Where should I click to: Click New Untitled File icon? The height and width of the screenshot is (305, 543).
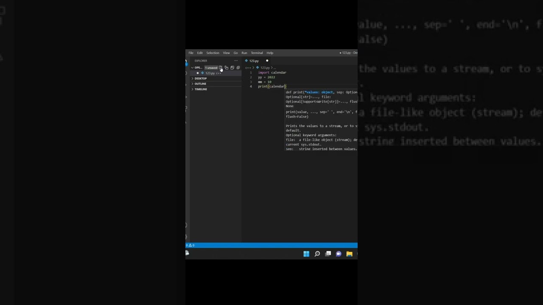221,68
